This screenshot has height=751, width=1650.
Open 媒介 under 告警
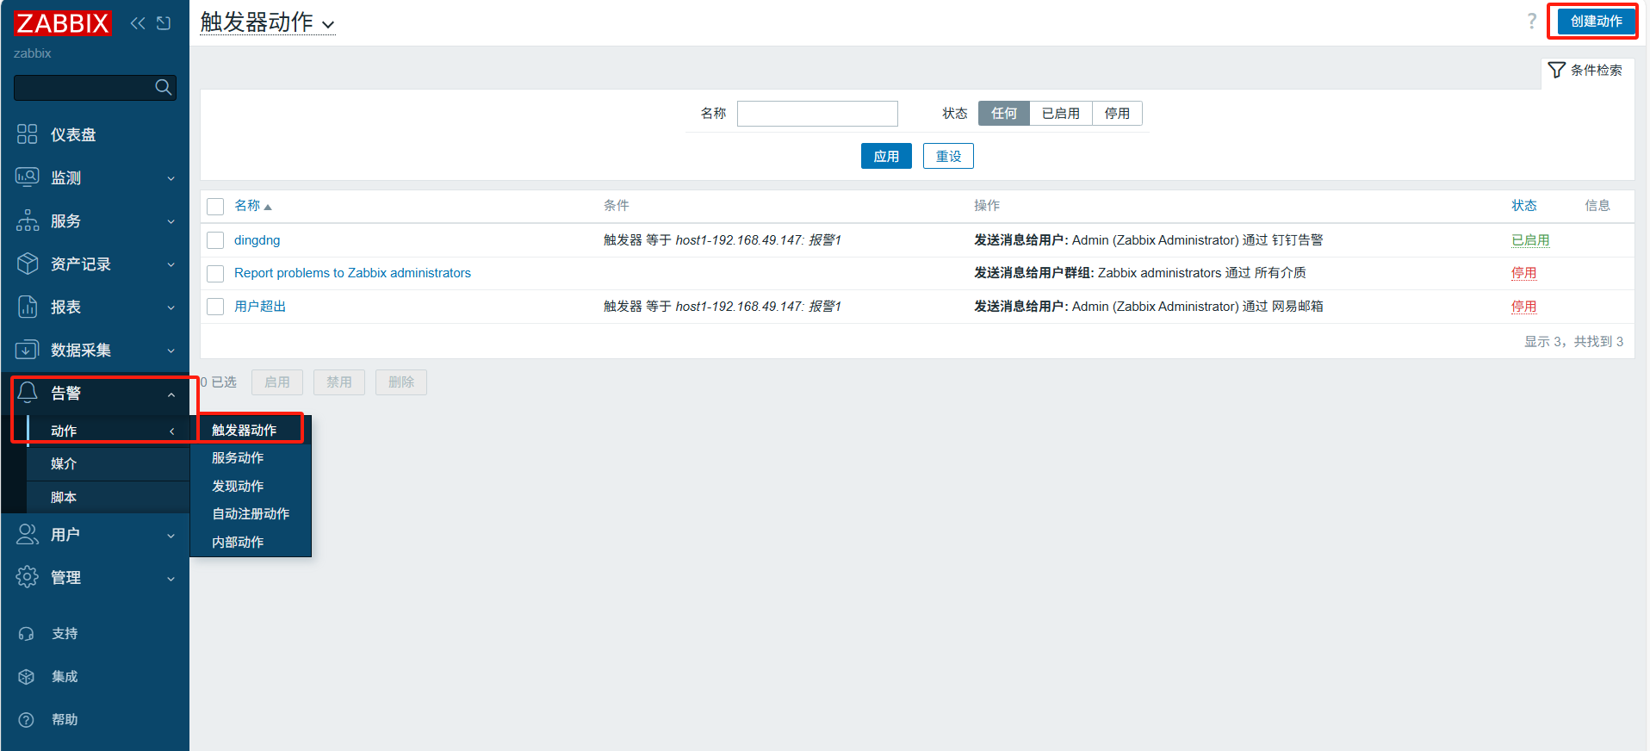pyautogui.click(x=64, y=463)
